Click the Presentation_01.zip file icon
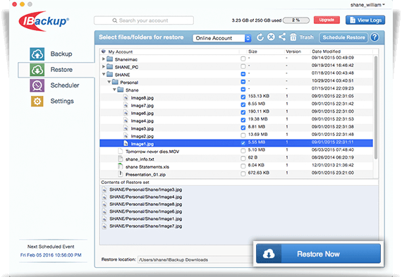This screenshot has width=402, height=277. click(x=120, y=174)
